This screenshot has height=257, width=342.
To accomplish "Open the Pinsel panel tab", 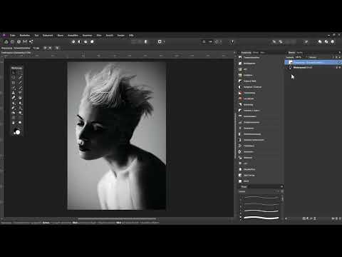I will click(x=244, y=187).
